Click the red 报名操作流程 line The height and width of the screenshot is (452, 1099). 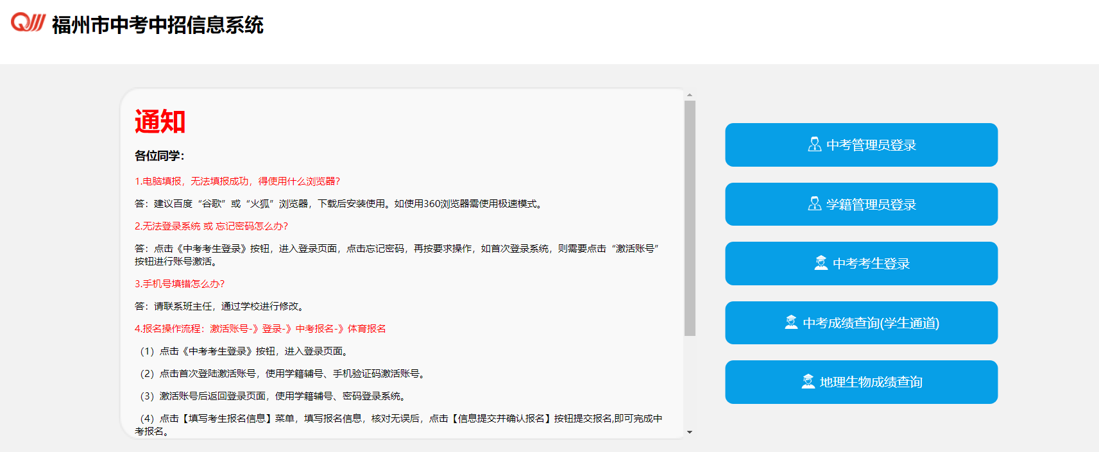pyautogui.click(x=260, y=329)
